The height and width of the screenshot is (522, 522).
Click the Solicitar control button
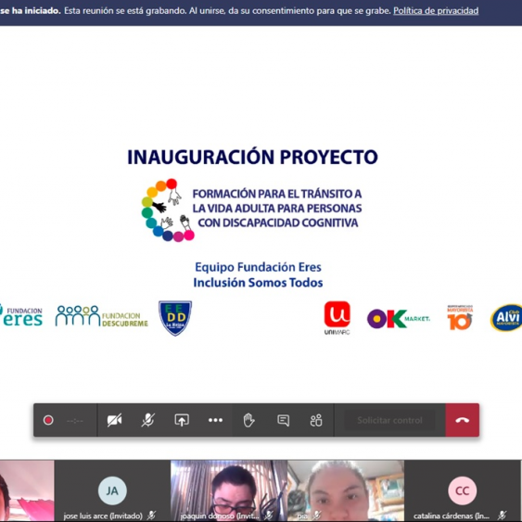389,420
